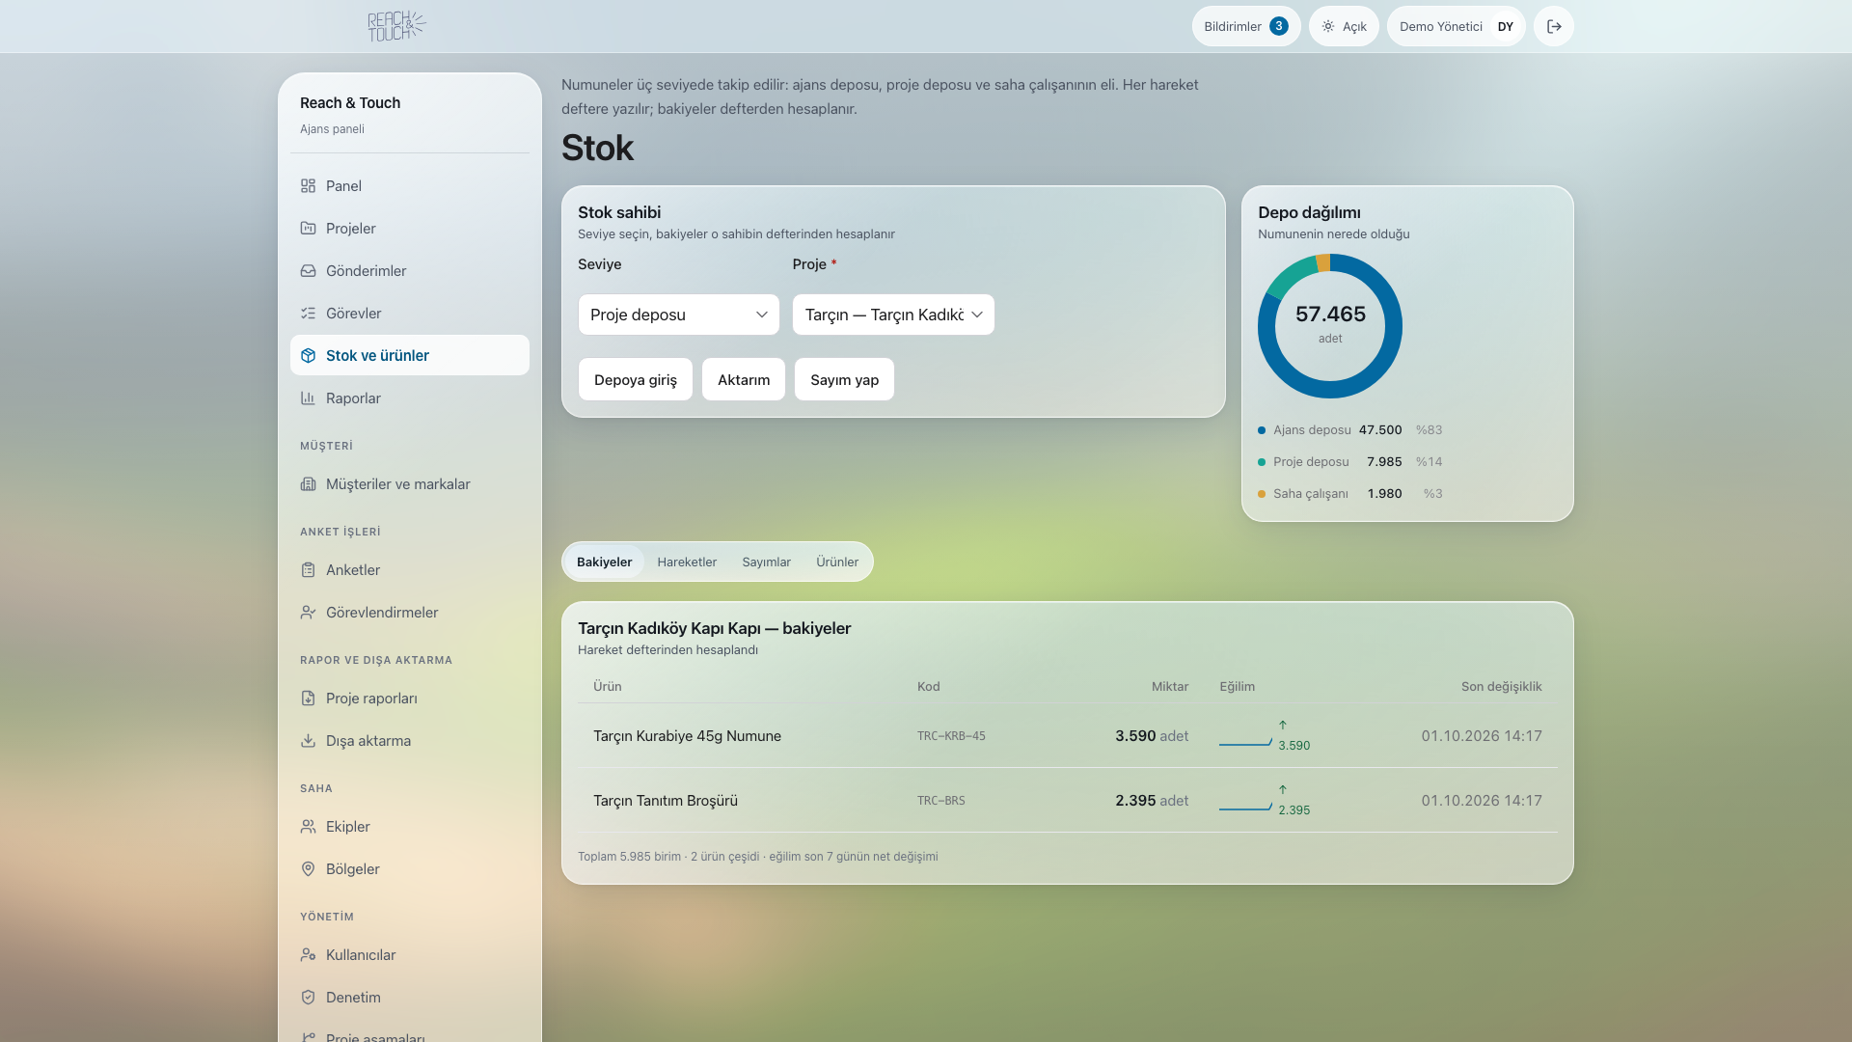Click the Kullanıcılar user settings icon
Viewport: 1852px width, 1042px height.
click(x=308, y=955)
